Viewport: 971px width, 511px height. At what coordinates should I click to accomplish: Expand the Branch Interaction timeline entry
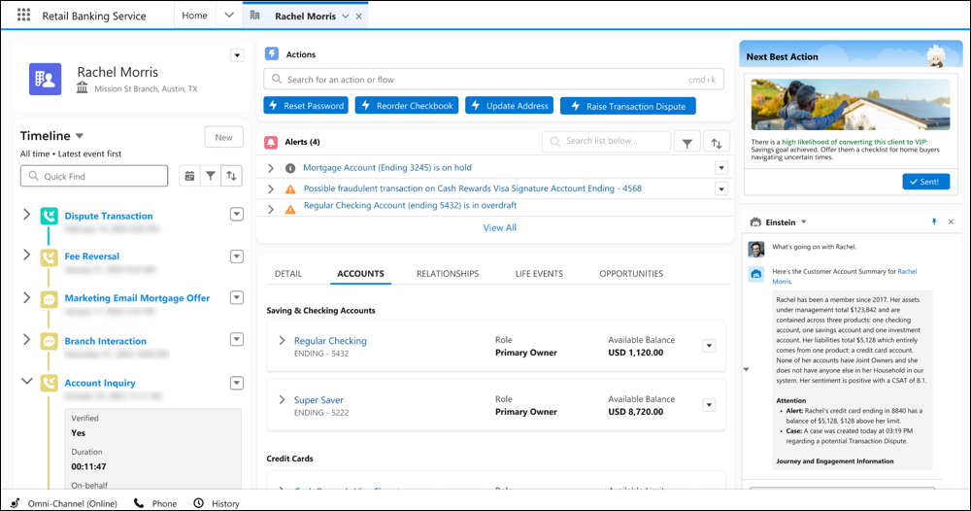26,339
